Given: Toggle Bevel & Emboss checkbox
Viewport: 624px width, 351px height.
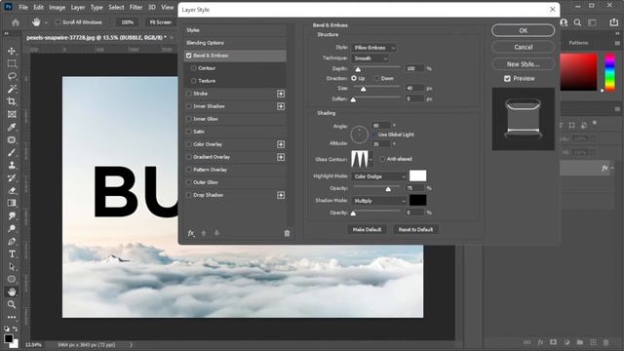Looking at the screenshot, I should (189, 56).
